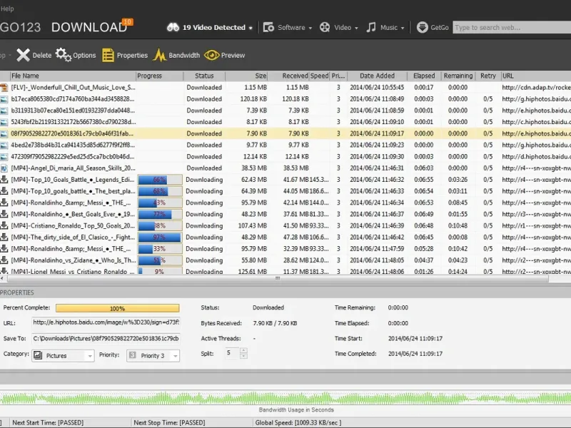Click the Video film reel icon

pos(325,27)
